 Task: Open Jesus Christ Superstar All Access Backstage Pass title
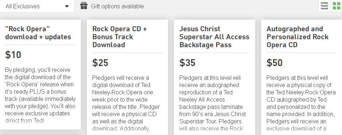pyautogui.click(x=214, y=37)
